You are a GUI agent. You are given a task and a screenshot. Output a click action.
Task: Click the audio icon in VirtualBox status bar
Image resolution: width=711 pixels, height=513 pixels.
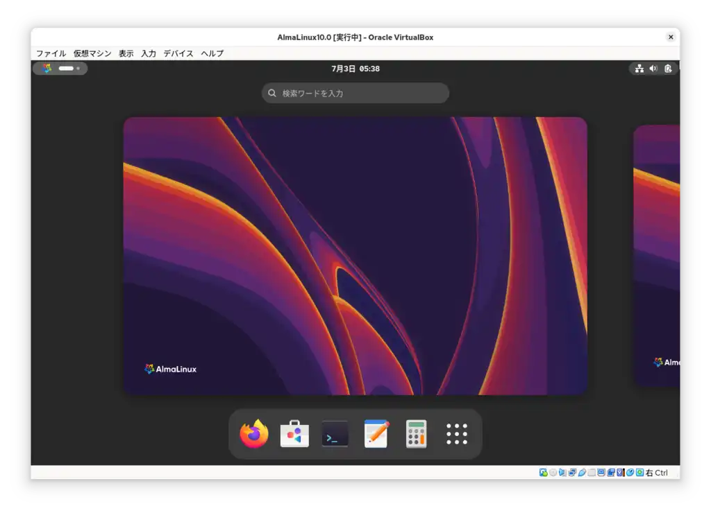(562, 472)
